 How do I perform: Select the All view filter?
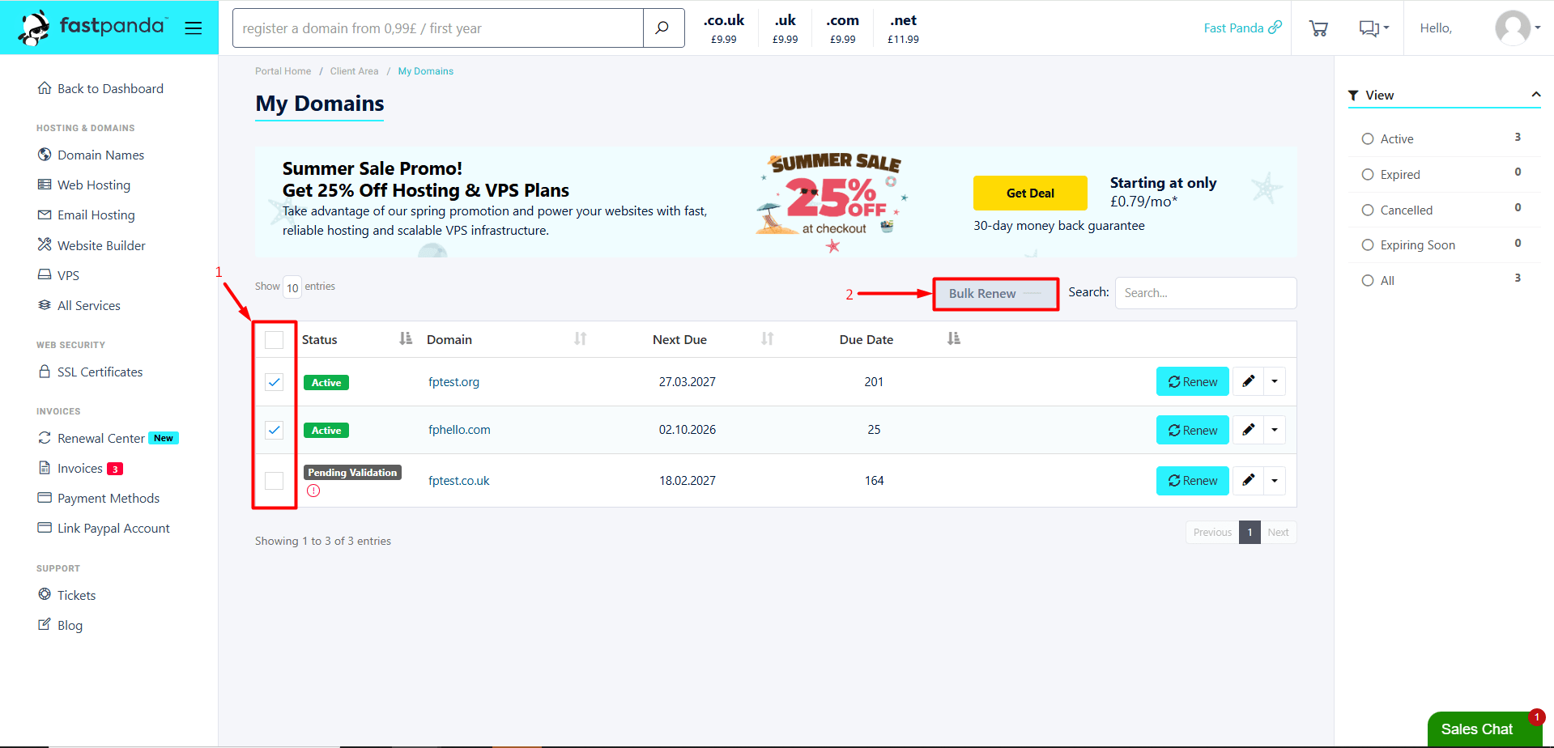tap(1368, 281)
